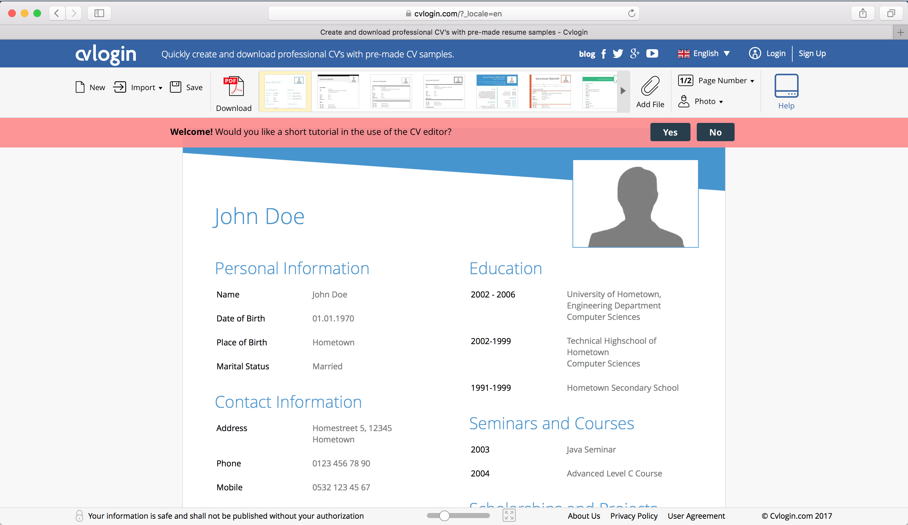Image resolution: width=908 pixels, height=525 pixels.
Task: Click the Add File paperclip icon
Action: 650,86
